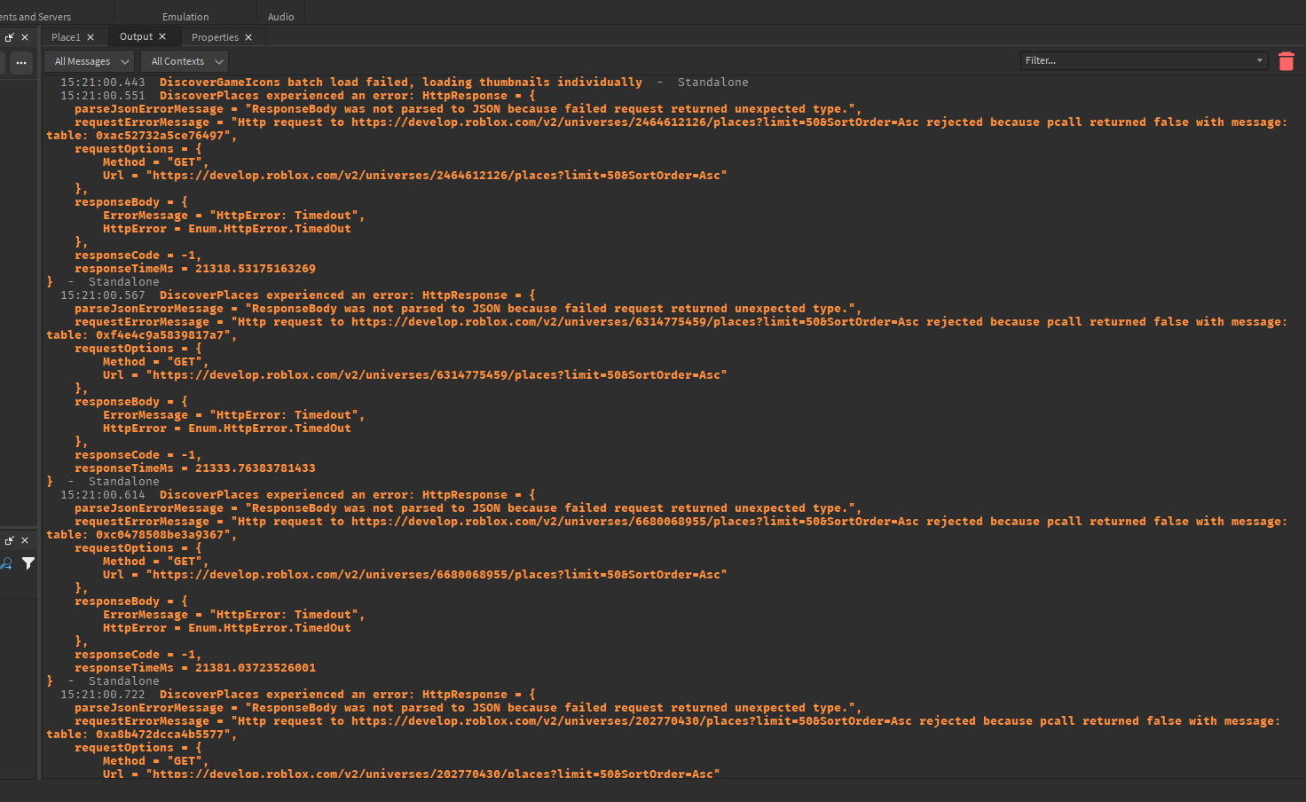The height and width of the screenshot is (802, 1306).
Task: Click the funnel filter icon in left panel
Action: click(28, 563)
